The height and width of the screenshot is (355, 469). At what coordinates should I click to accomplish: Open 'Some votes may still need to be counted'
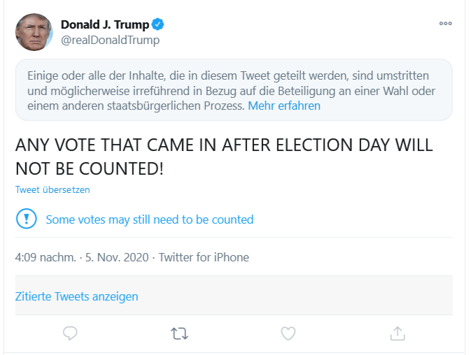point(149,219)
